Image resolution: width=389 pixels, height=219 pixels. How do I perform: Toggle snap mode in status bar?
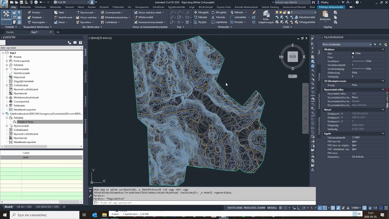coord(286,208)
